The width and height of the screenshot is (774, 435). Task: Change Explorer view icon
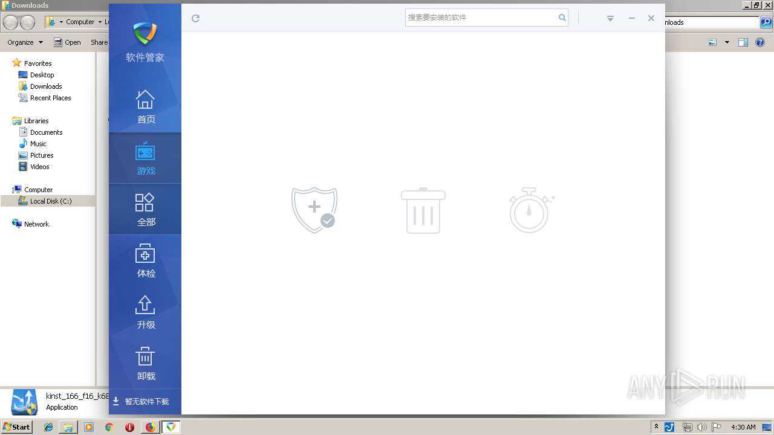pos(712,42)
